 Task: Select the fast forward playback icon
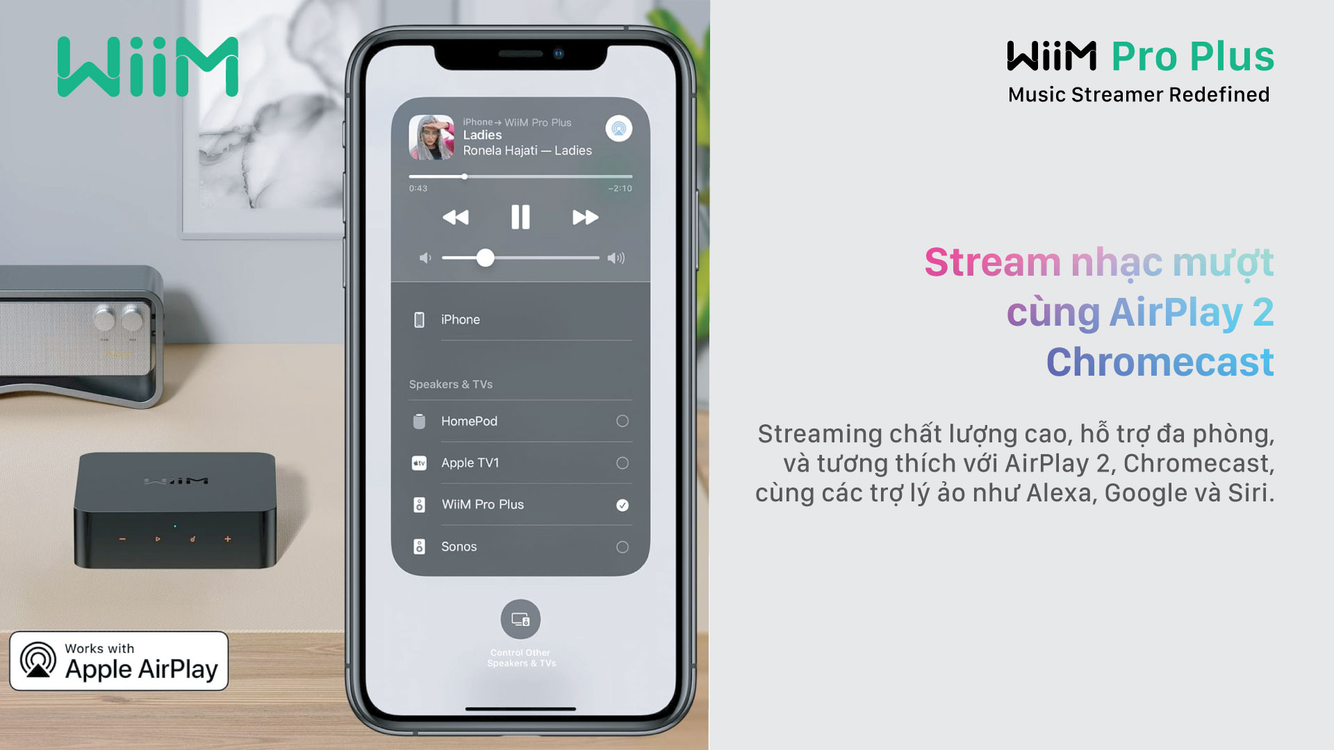coord(584,216)
